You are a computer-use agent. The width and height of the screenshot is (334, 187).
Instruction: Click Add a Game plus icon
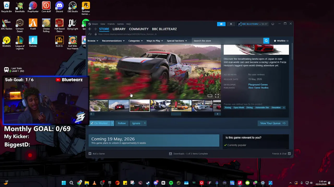90,154
